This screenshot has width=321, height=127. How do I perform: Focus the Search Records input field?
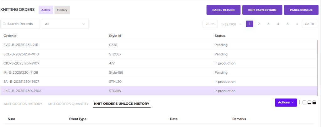23,24
